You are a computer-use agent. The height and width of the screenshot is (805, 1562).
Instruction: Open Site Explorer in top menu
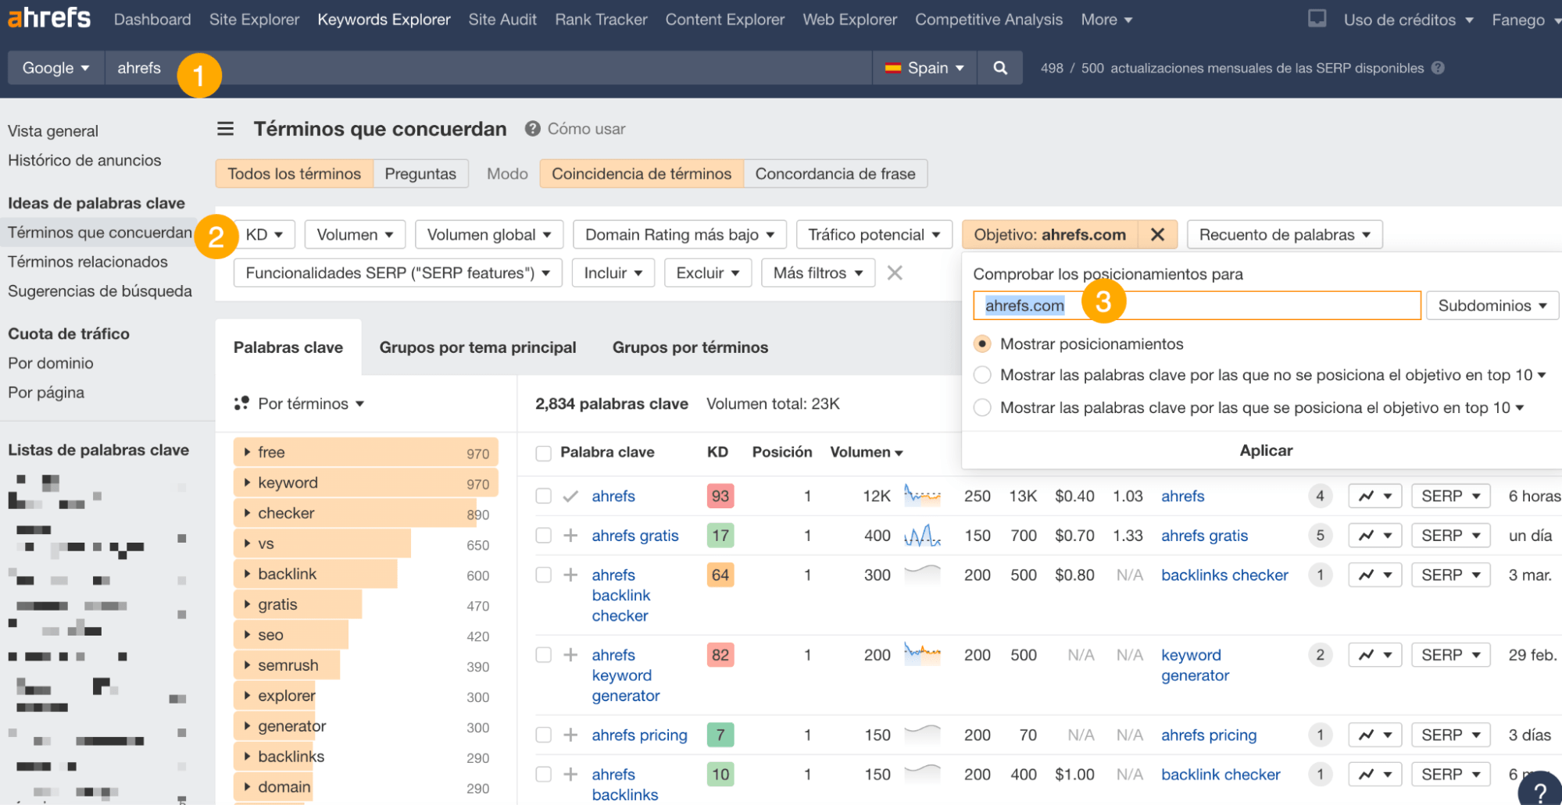click(x=254, y=20)
